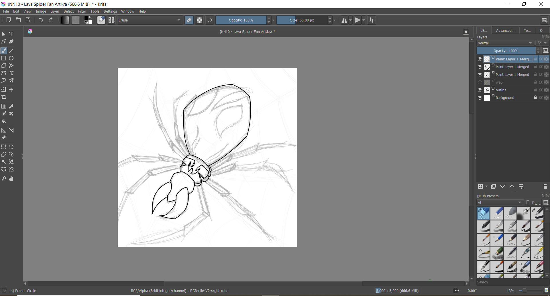Move the selected layer down
This screenshot has height=296, width=550.
tap(503, 186)
